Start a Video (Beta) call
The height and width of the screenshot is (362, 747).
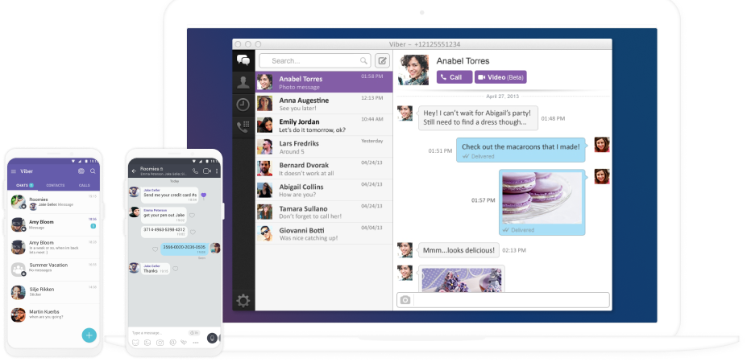(500, 77)
